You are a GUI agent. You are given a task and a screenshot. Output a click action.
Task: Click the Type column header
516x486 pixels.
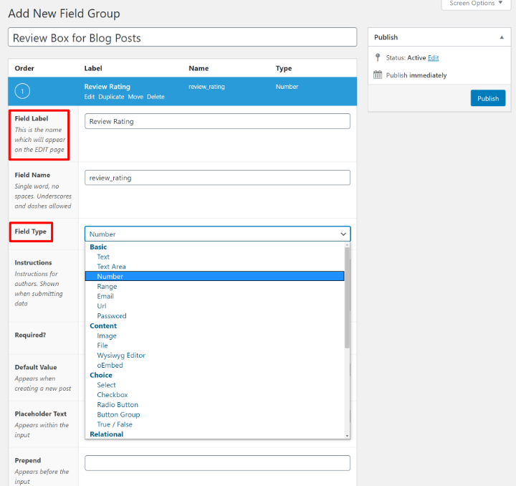[x=284, y=68]
